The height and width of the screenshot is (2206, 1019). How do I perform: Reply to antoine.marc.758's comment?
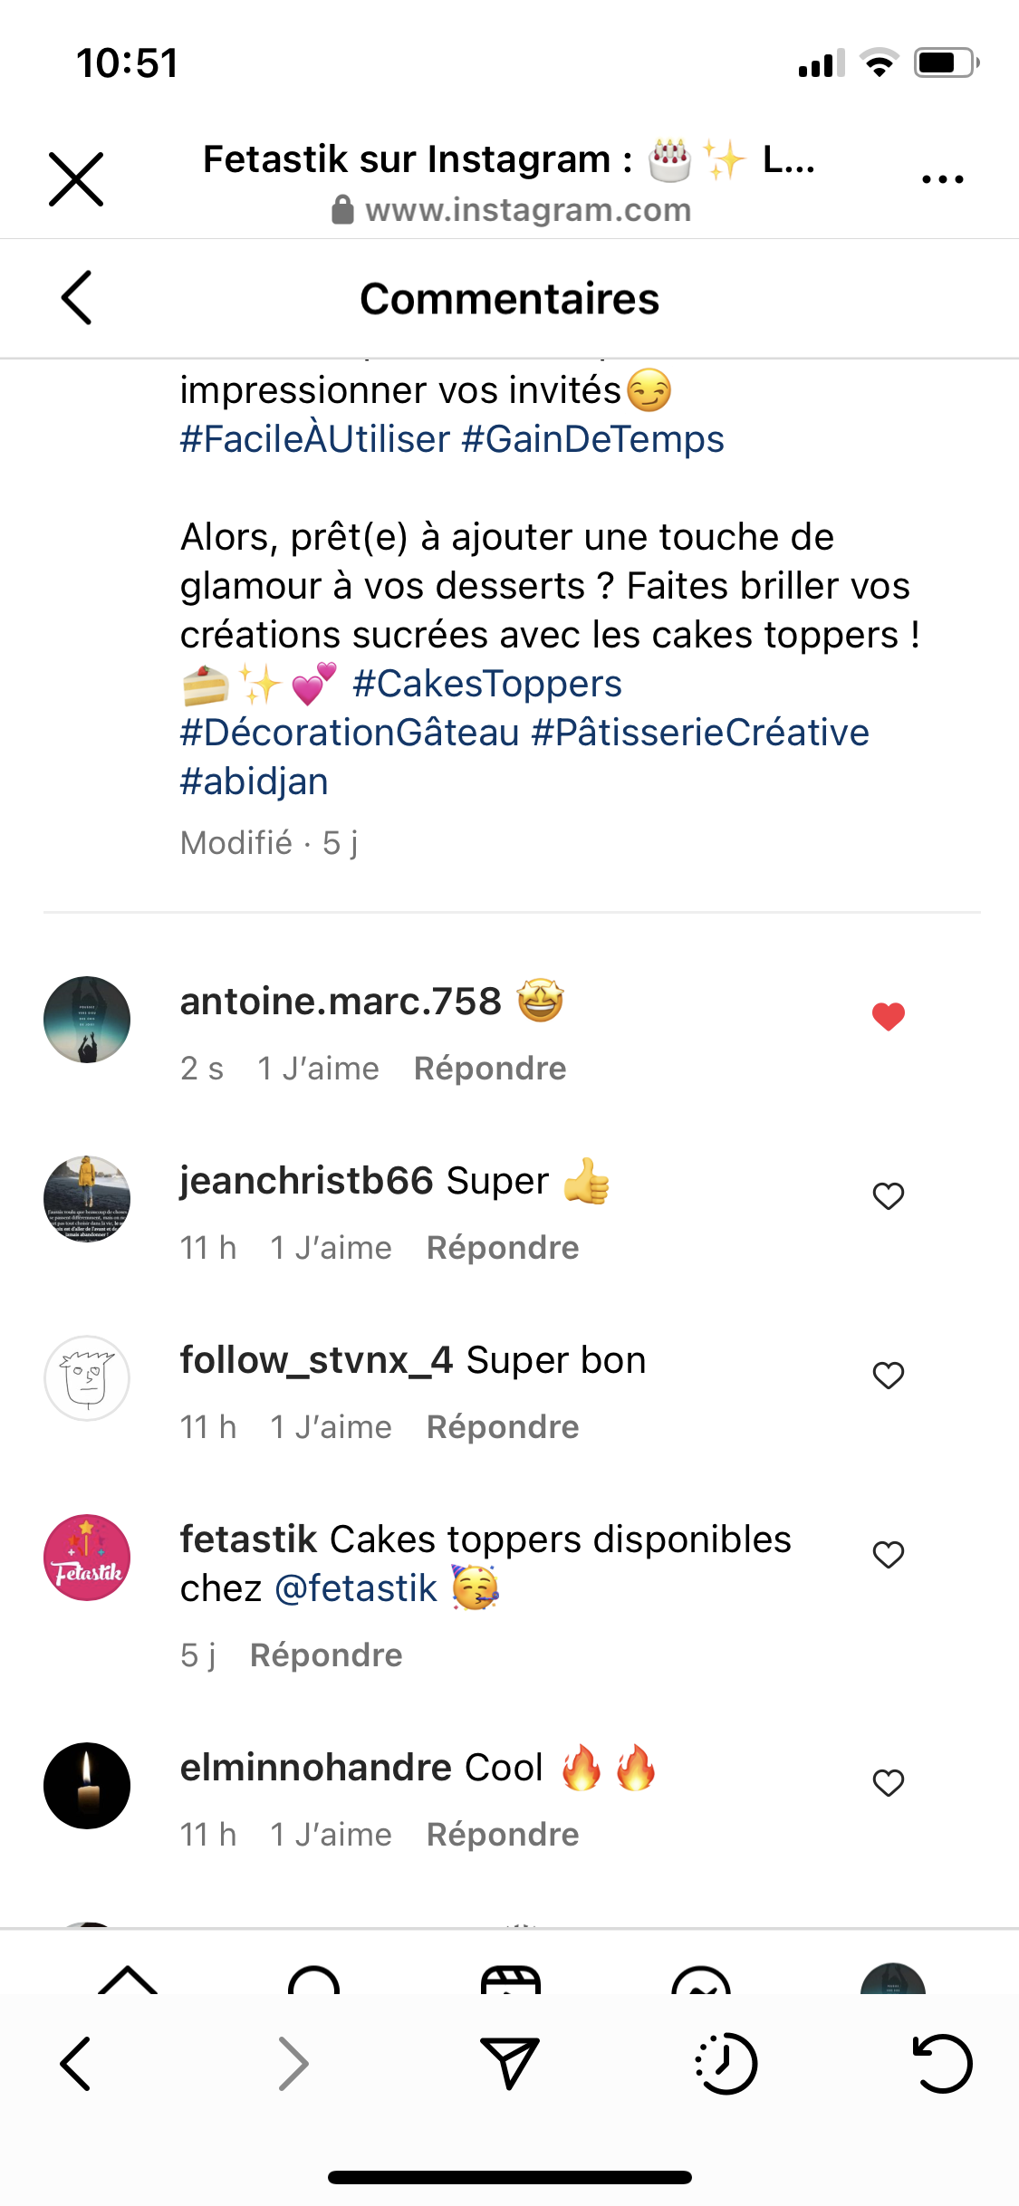pyautogui.click(x=489, y=1069)
